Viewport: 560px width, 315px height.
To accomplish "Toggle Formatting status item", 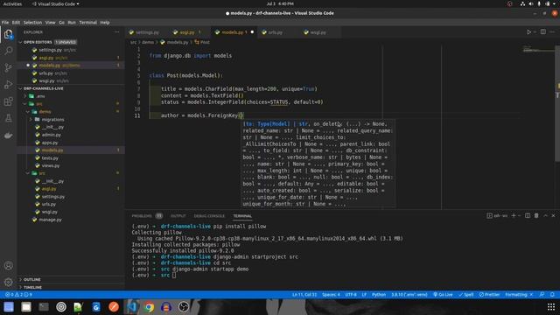I will (x=519, y=295).
